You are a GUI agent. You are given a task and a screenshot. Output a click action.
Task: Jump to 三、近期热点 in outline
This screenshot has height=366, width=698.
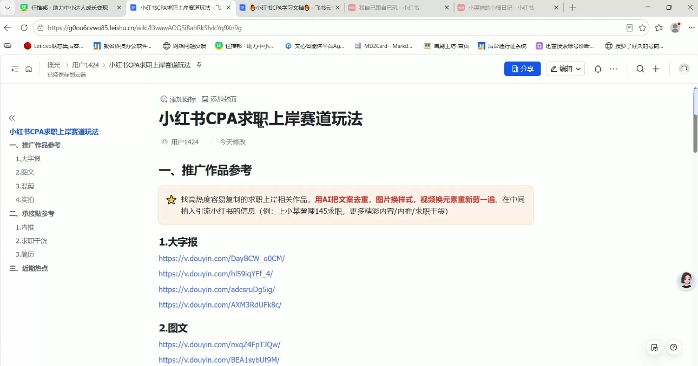(29, 268)
